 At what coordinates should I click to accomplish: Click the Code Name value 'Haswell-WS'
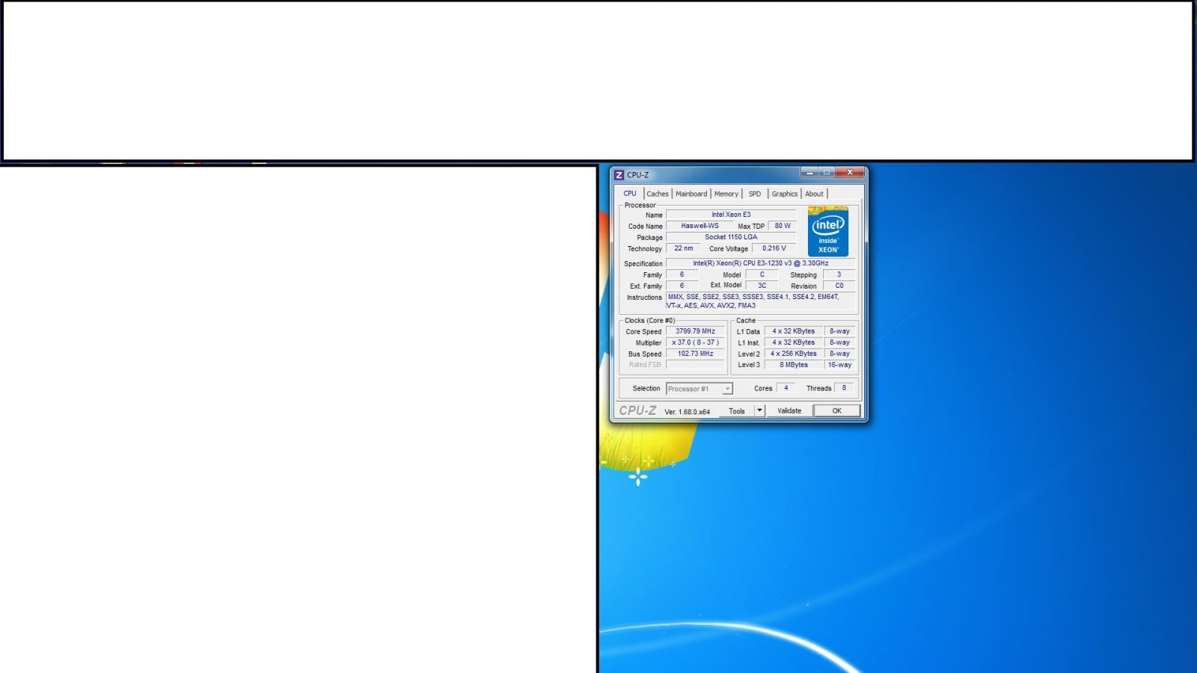click(x=699, y=226)
